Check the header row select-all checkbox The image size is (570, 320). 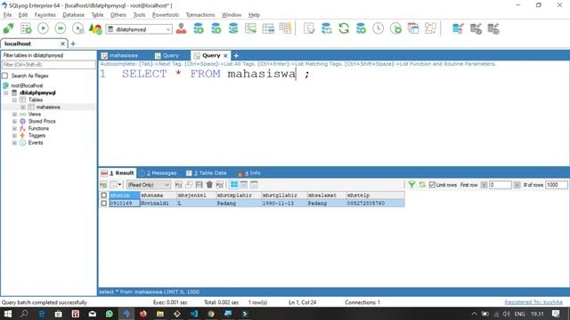pos(104,196)
